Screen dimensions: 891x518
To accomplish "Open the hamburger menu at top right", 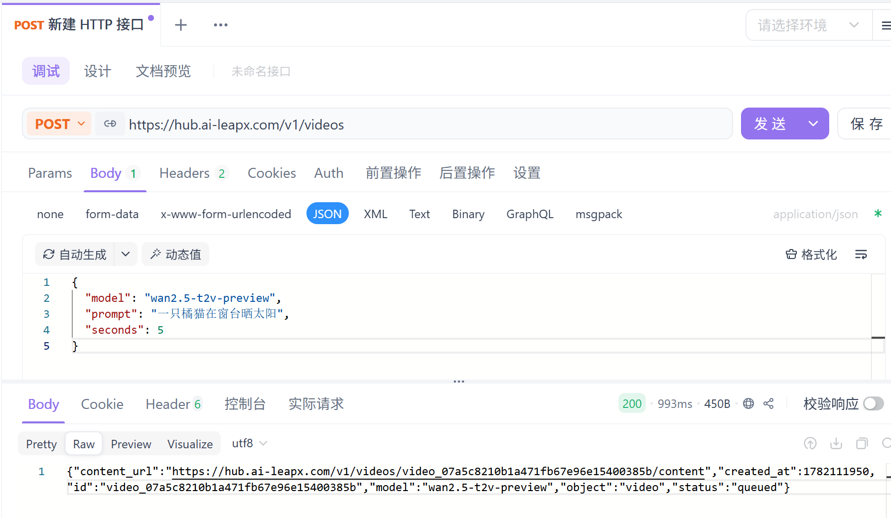I will (x=886, y=25).
